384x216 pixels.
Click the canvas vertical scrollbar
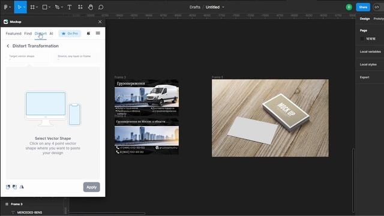[353, 180]
